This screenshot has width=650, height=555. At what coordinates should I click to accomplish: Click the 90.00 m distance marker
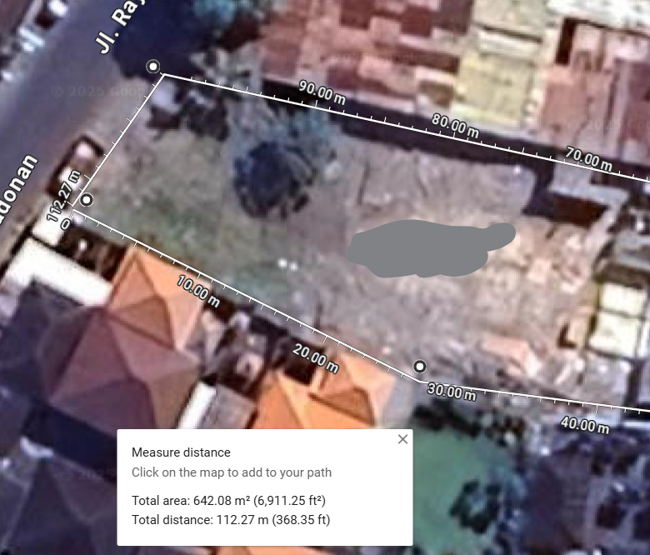pyautogui.click(x=322, y=92)
